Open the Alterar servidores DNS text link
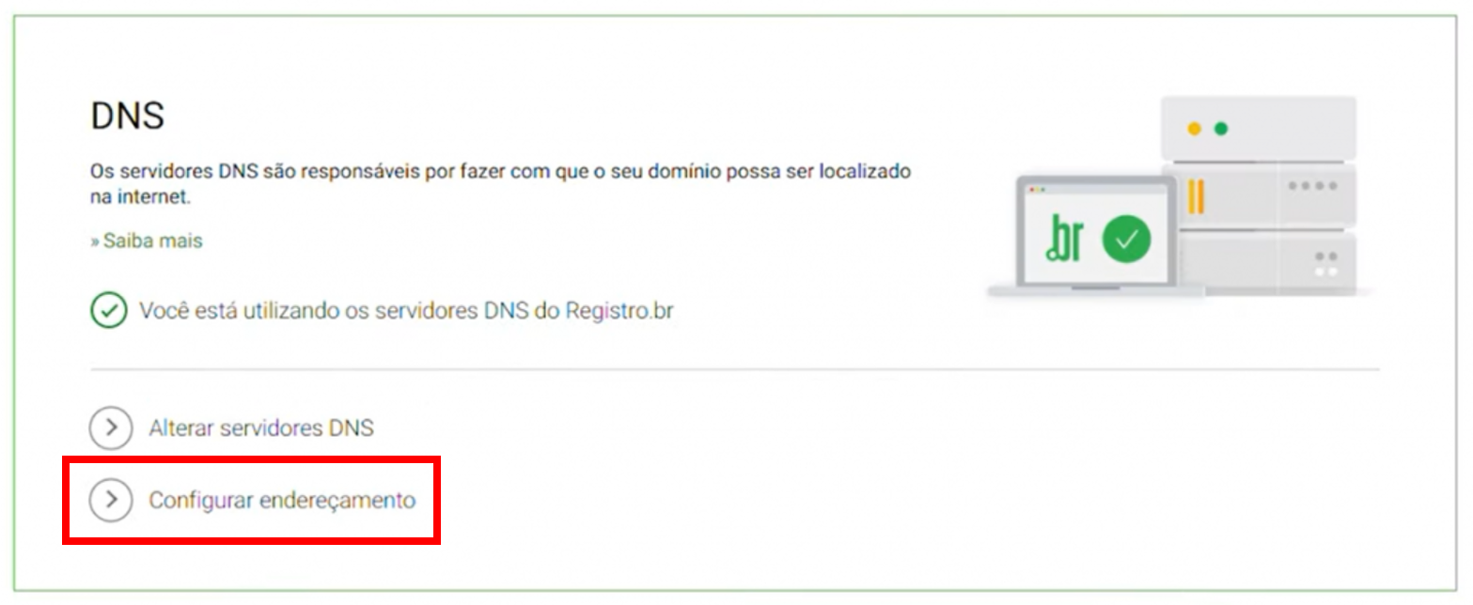 pyautogui.click(x=261, y=428)
